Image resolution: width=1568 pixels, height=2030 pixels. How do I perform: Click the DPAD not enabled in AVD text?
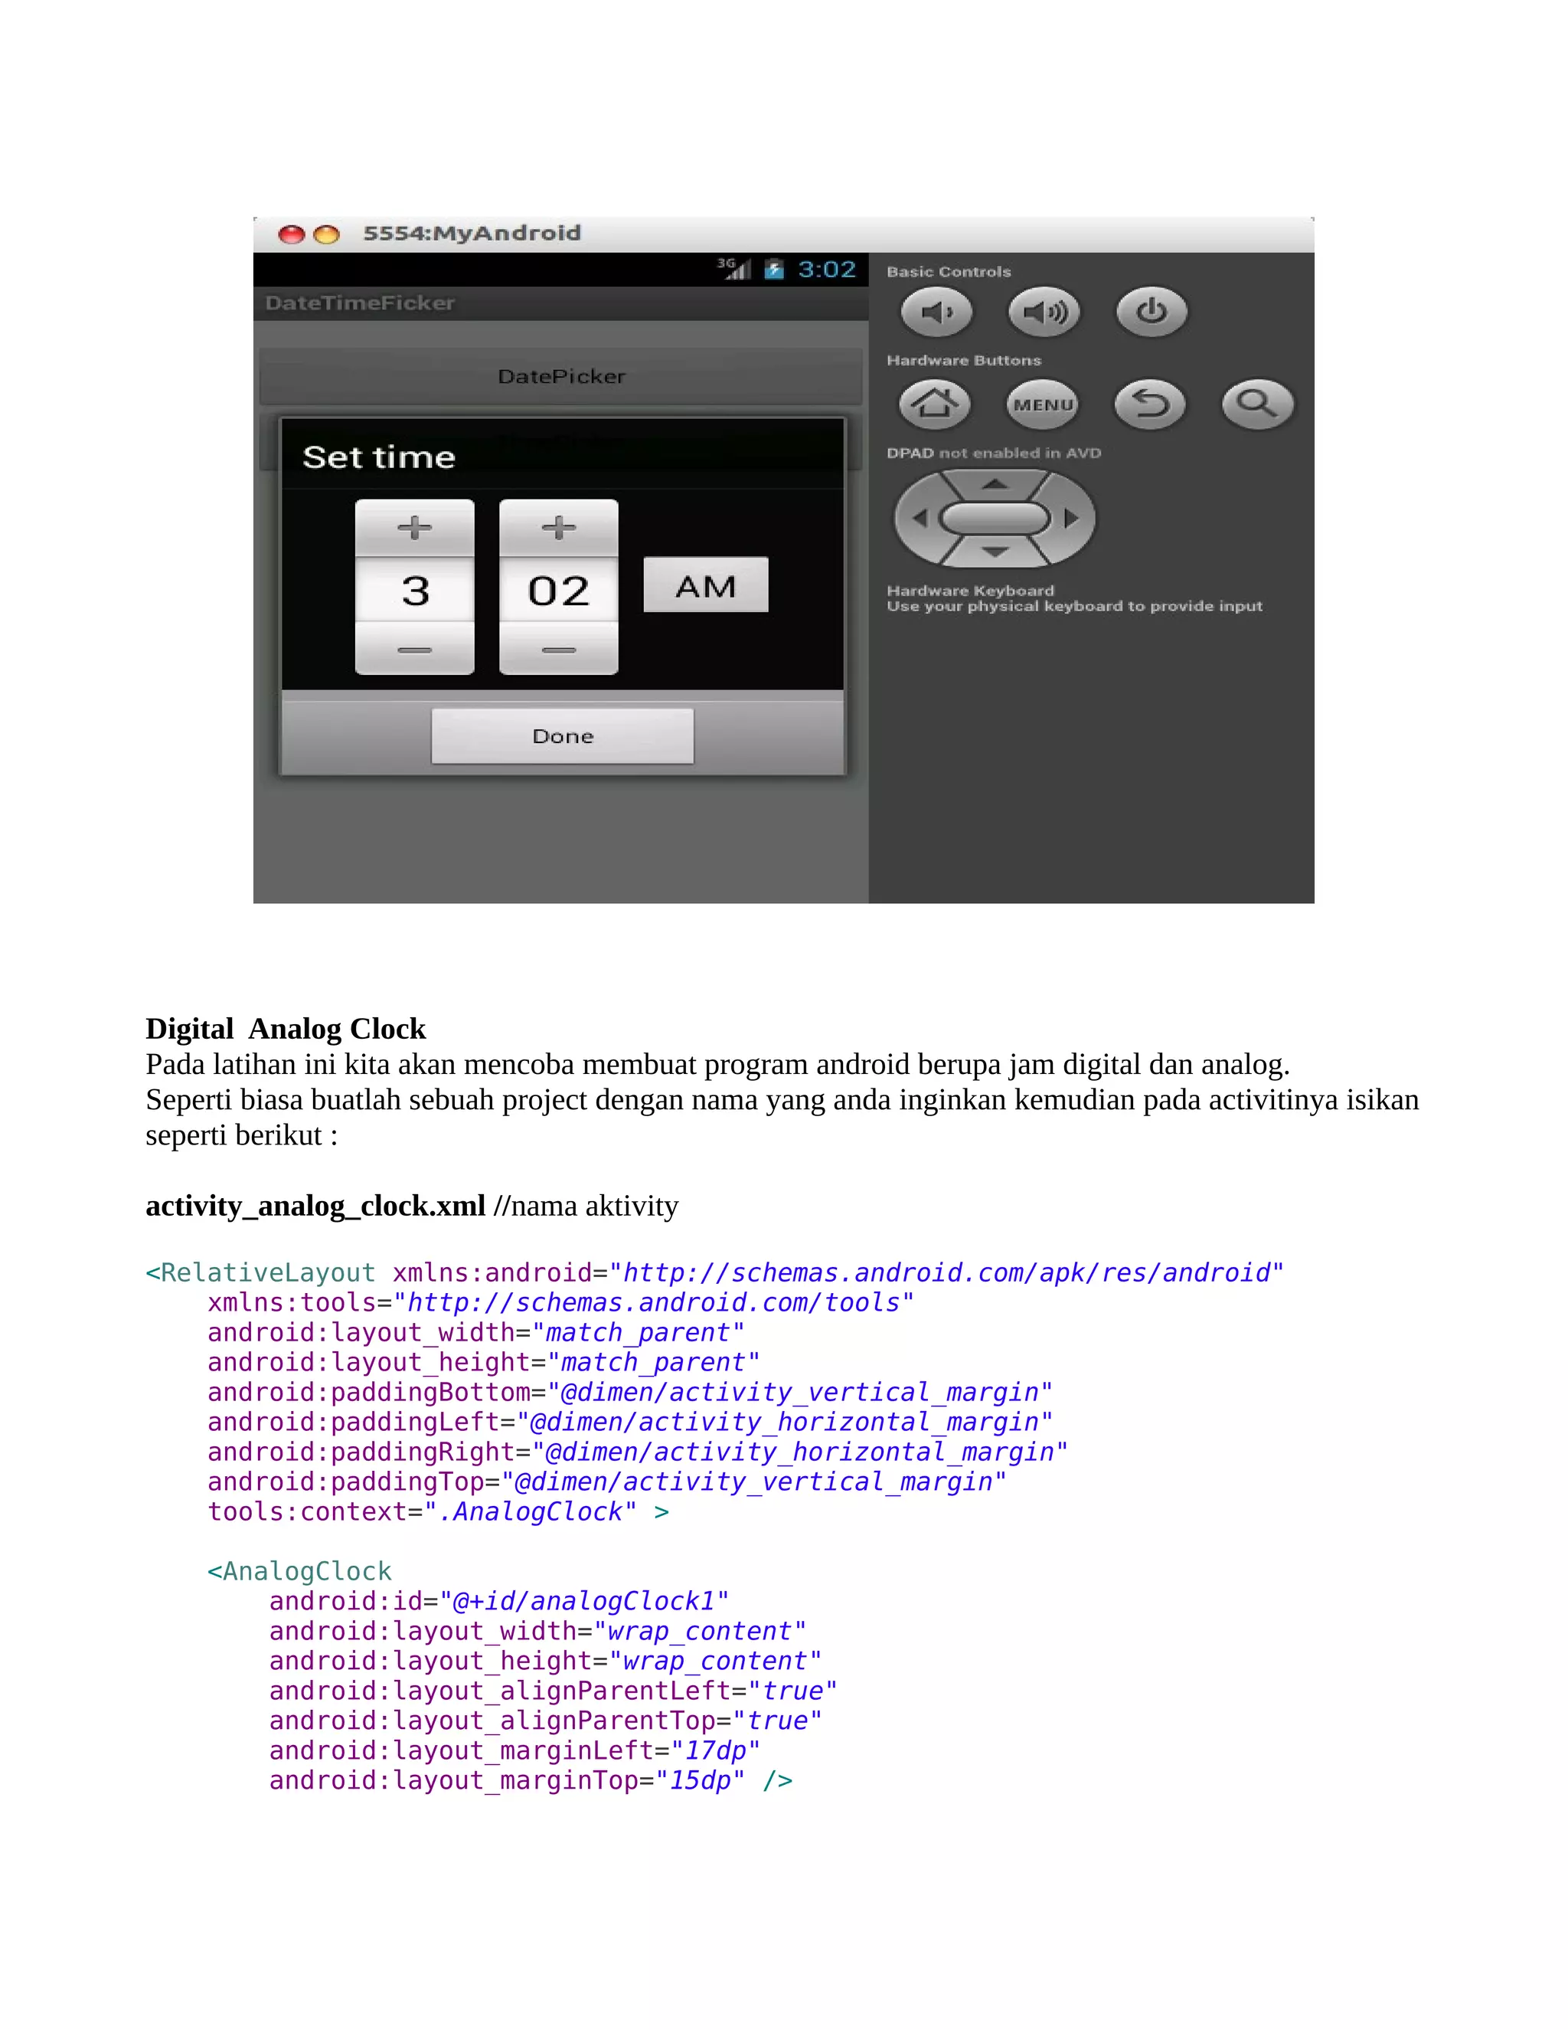(x=994, y=453)
